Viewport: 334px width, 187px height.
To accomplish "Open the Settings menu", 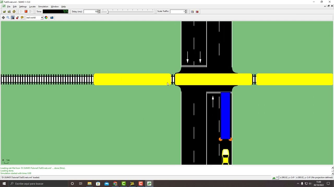I will (x=23, y=6).
